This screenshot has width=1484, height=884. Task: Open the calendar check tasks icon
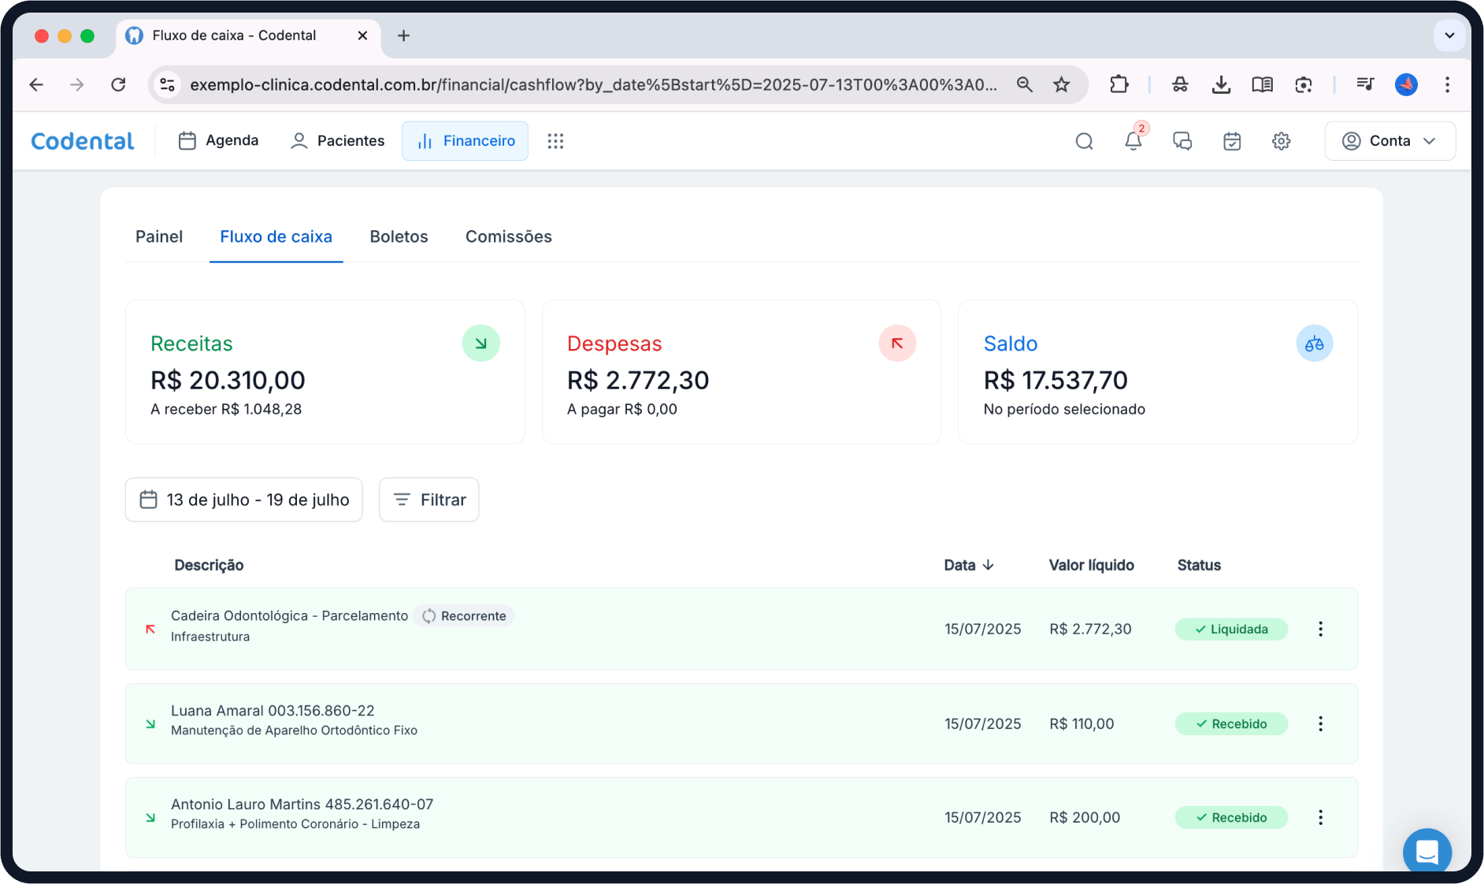[x=1232, y=141]
